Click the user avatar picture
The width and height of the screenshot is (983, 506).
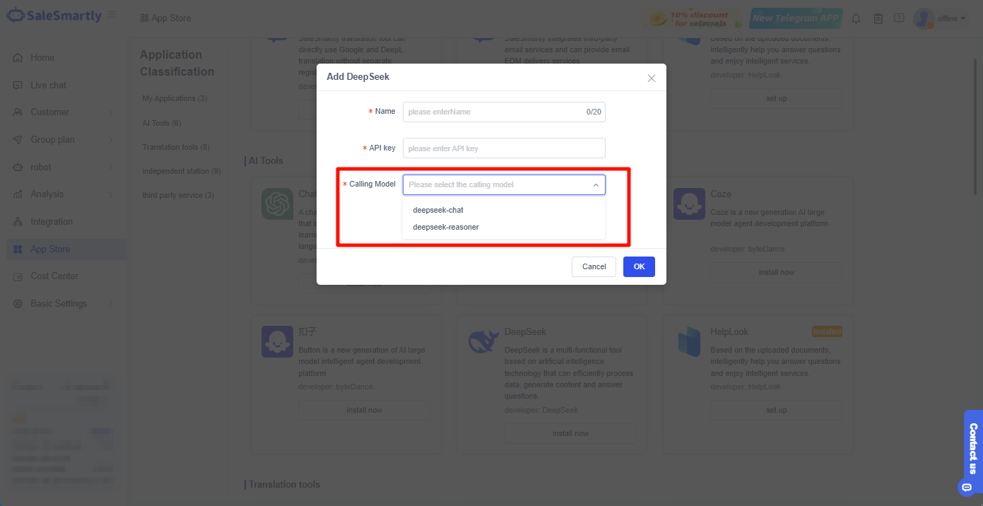924,18
